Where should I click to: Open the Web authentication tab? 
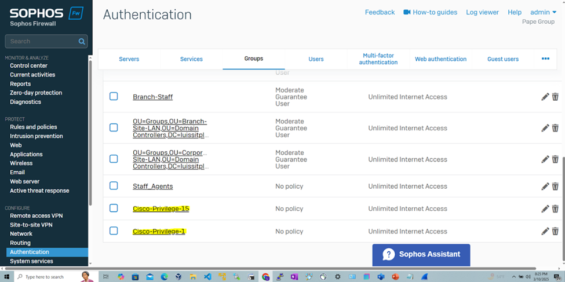coord(440,59)
